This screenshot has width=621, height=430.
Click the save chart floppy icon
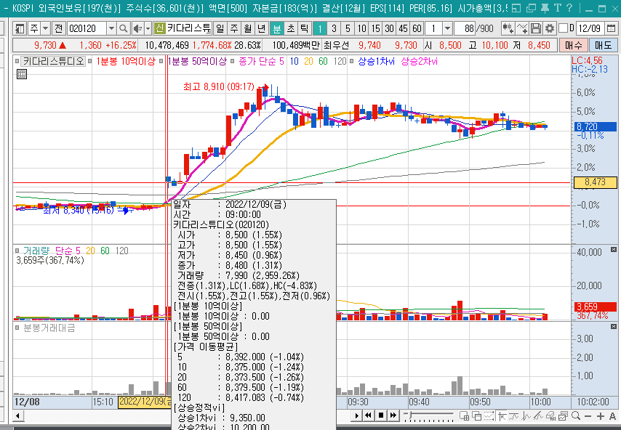536,28
